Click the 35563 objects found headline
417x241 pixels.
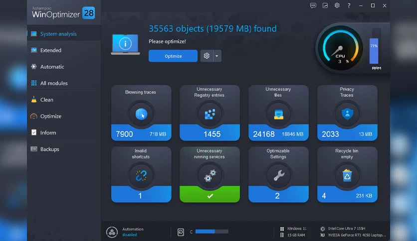tap(212, 29)
